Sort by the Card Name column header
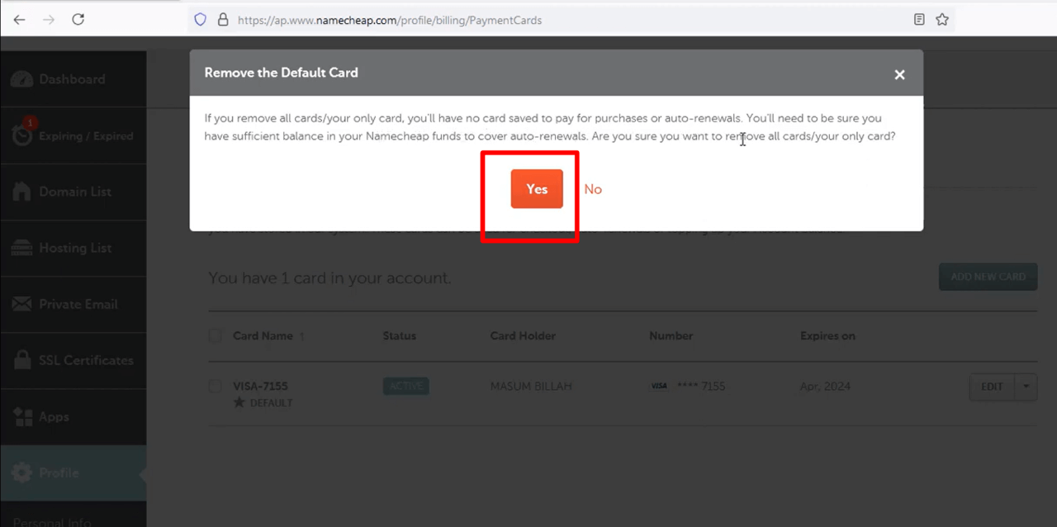 pos(263,336)
